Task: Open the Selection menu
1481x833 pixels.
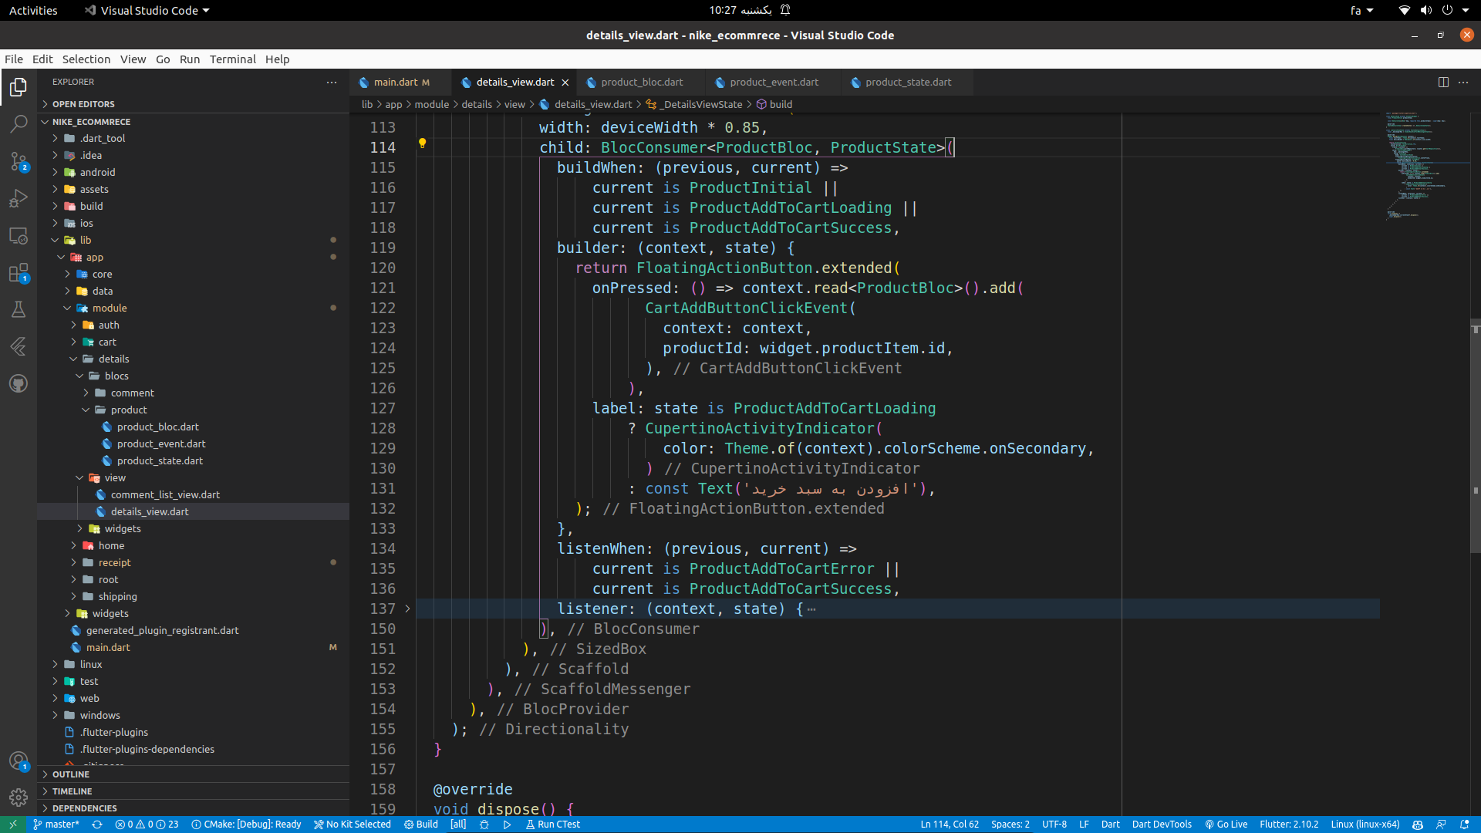Action: pos(86,59)
